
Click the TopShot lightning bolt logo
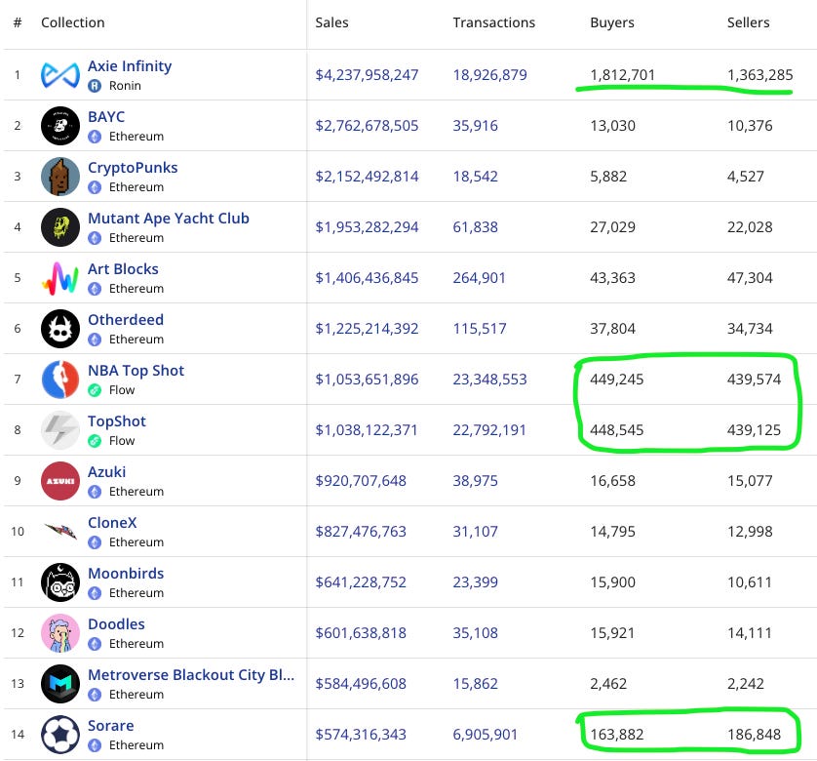point(60,430)
